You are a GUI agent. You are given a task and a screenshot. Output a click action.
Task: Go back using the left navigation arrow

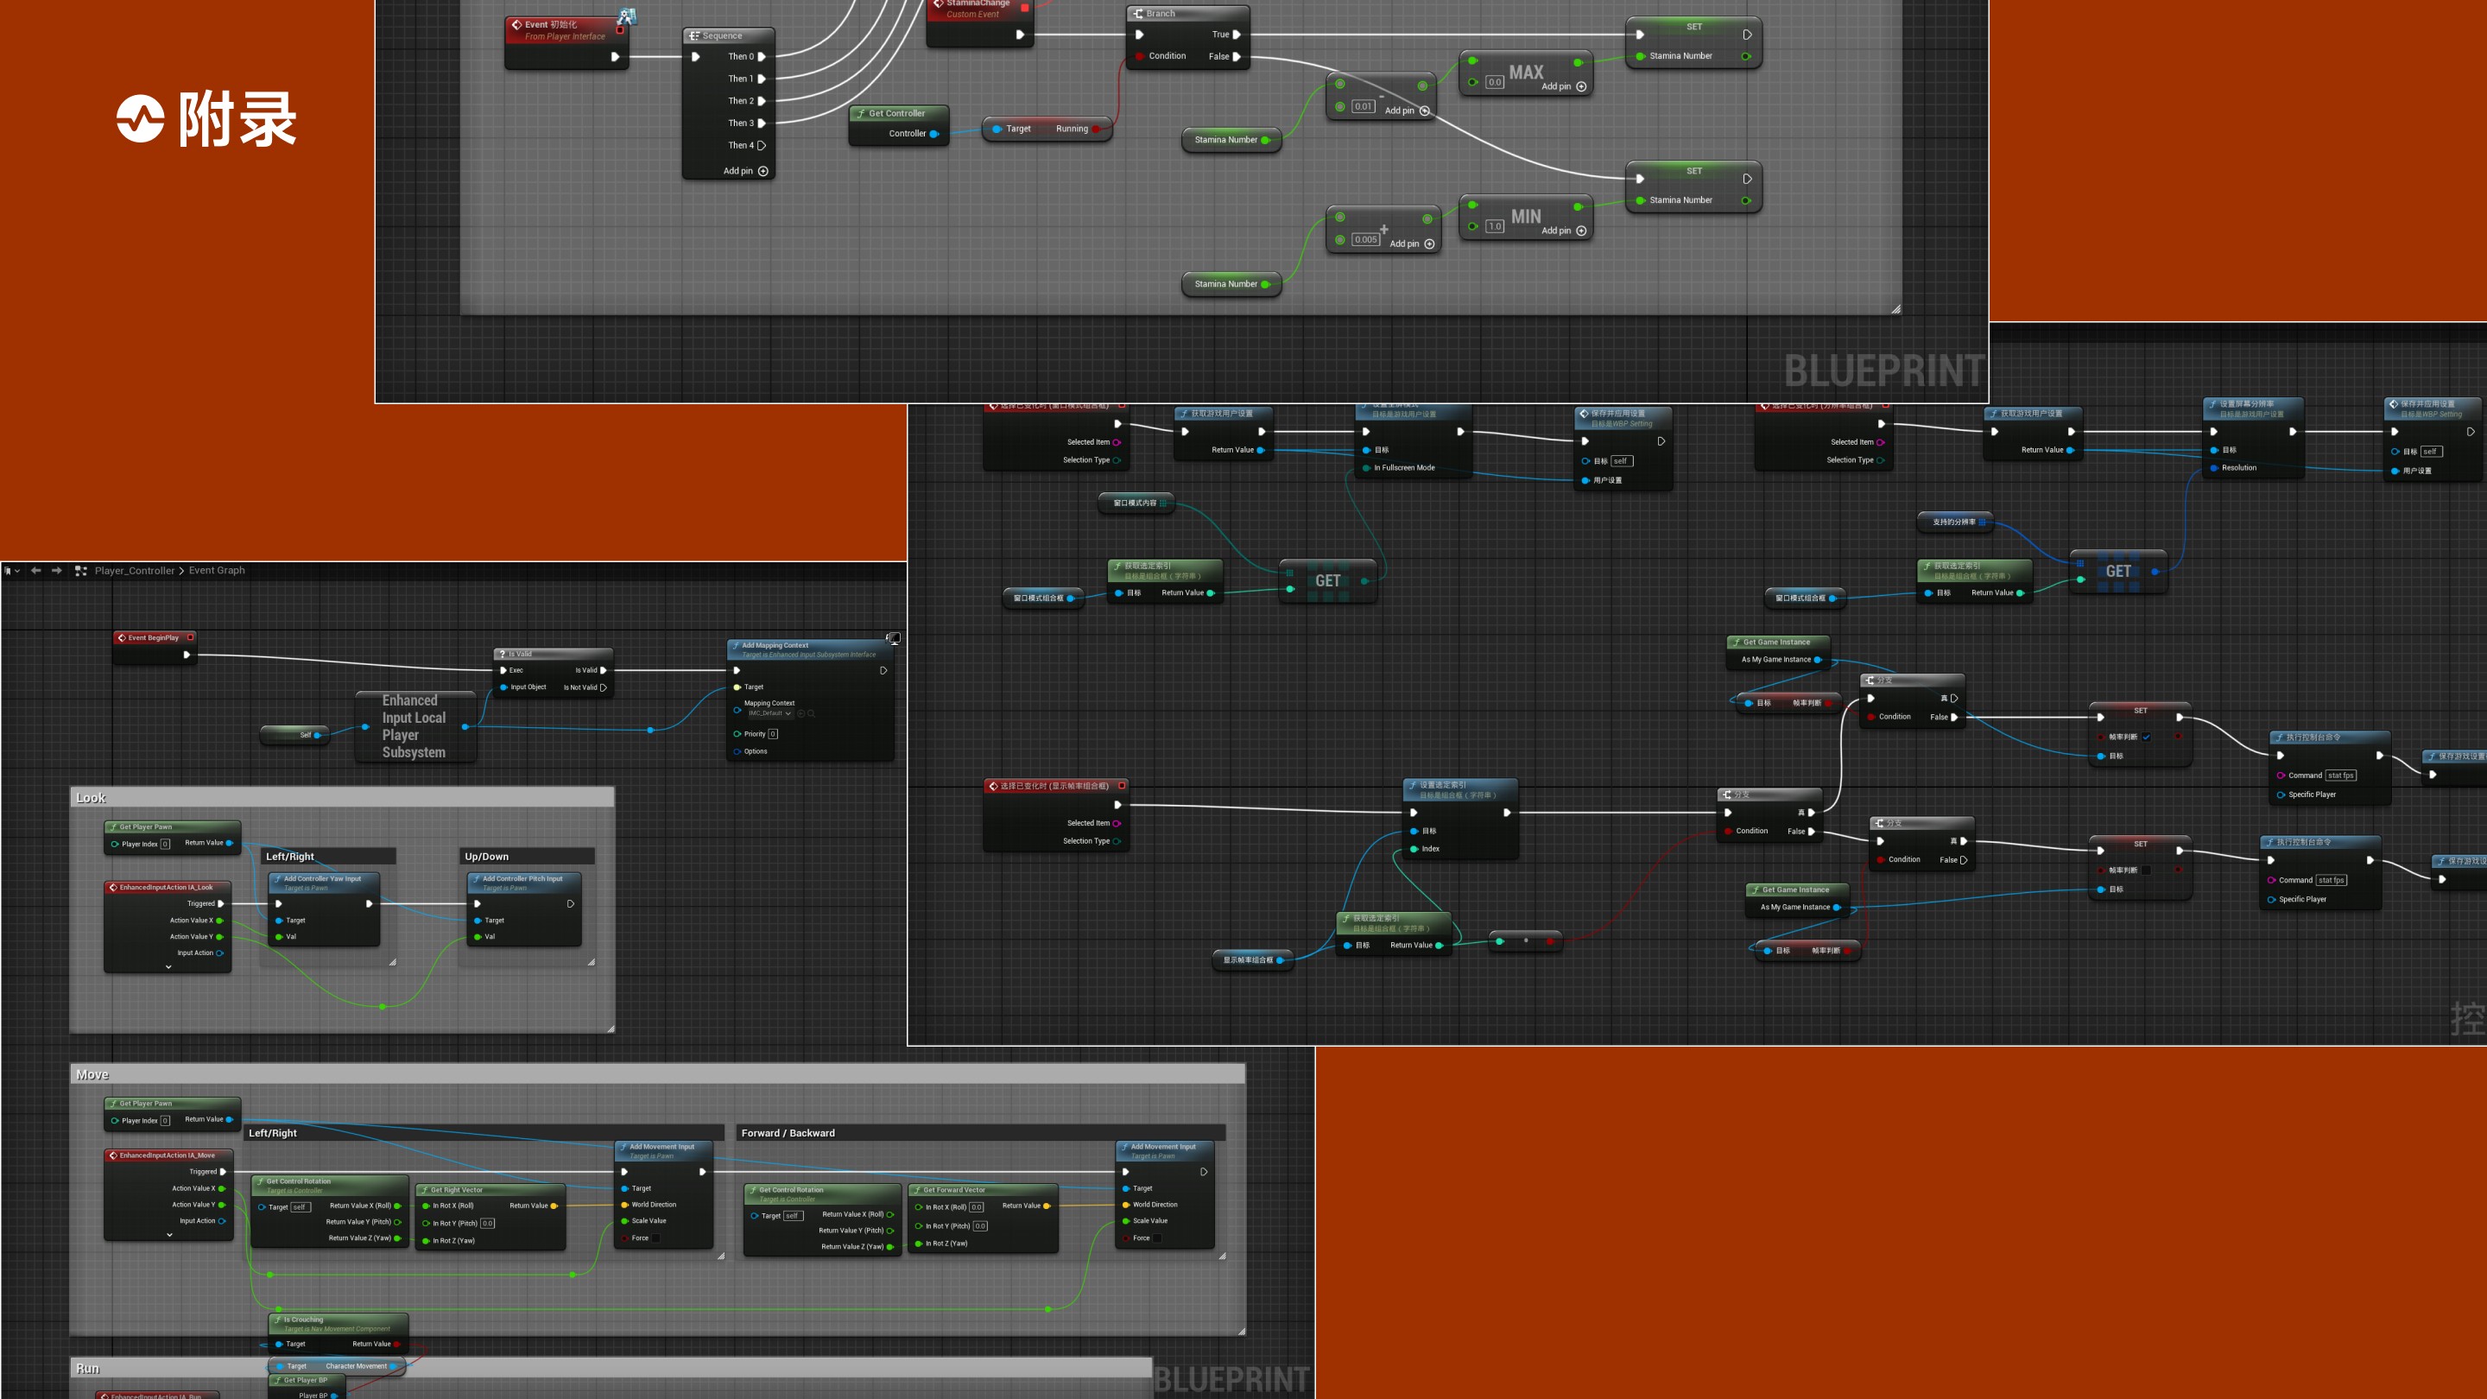pos(35,571)
